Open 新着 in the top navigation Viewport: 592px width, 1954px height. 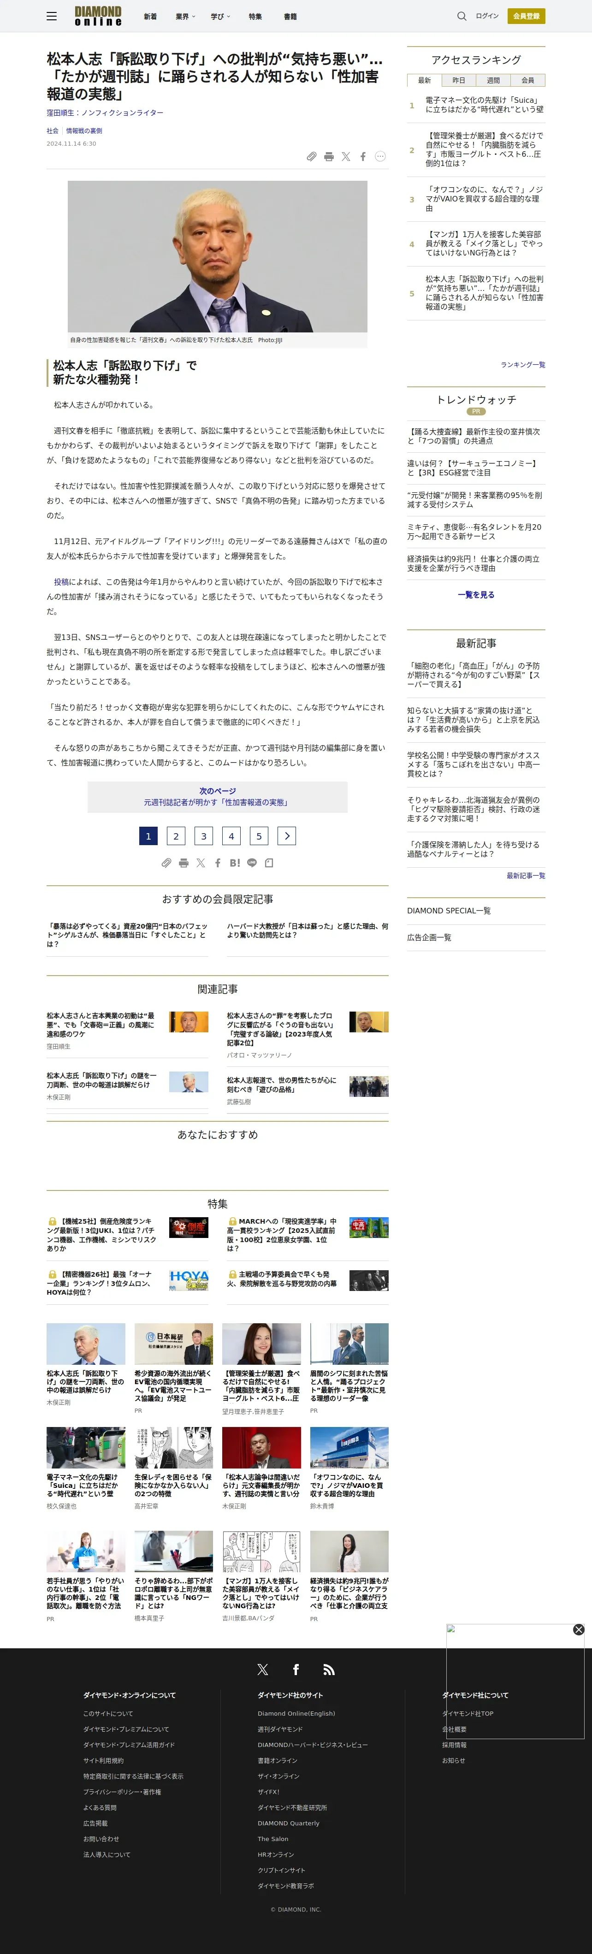click(150, 16)
